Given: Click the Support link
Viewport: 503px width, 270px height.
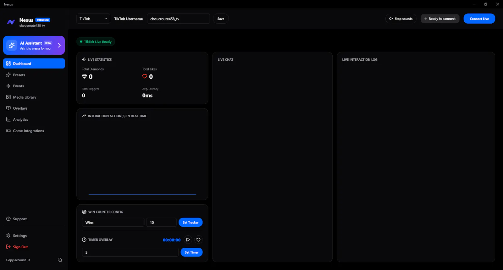Looking at the screenshot, I should click(34, 219).
